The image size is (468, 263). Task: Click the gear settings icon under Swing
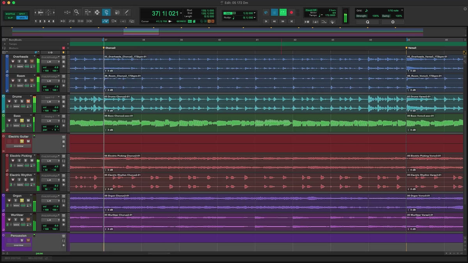(392, 22)
